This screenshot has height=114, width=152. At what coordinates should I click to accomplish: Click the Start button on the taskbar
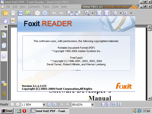pos(7,111)
